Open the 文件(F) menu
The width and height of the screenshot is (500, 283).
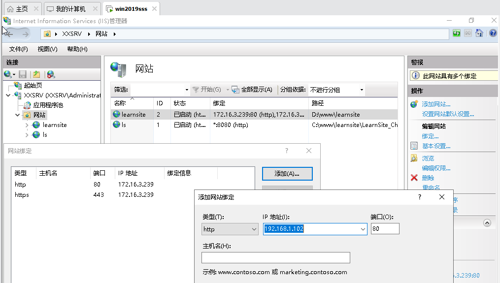click(x=19, y=49)
